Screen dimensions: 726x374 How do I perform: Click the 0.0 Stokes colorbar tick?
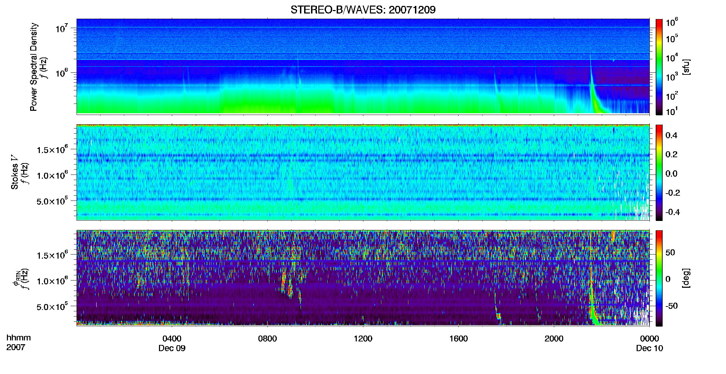click(671, 173)
